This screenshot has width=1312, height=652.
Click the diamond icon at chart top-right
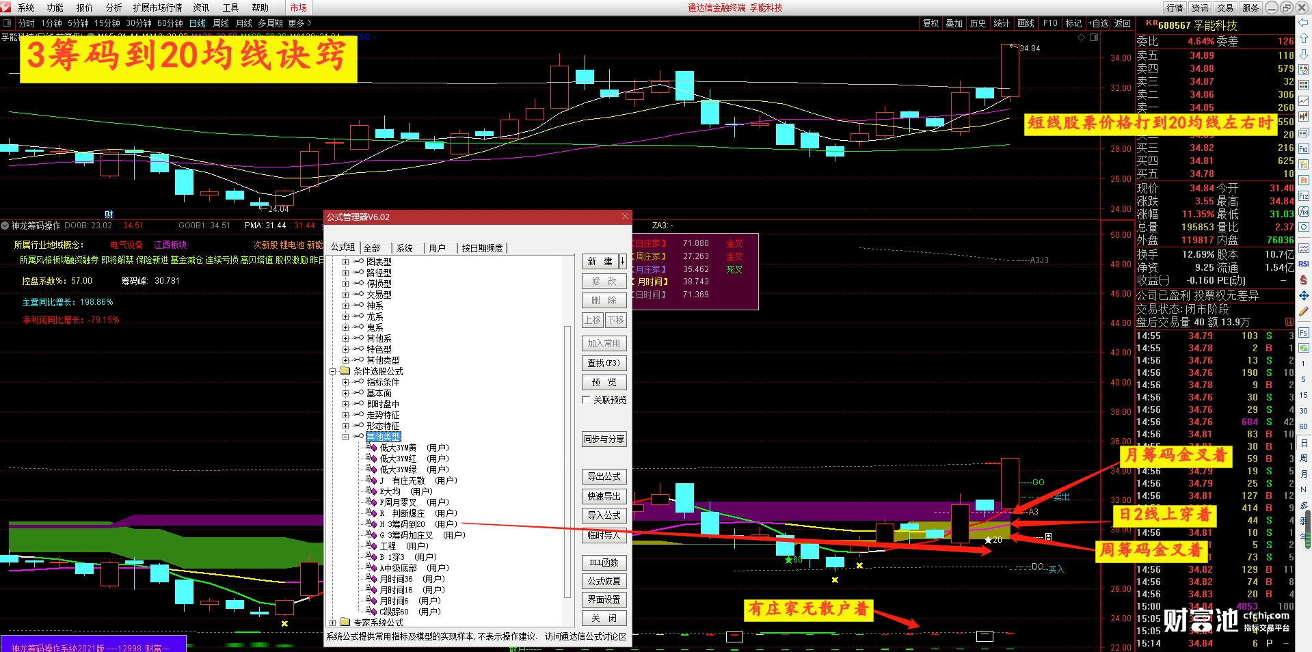[x=1081, y=38]
